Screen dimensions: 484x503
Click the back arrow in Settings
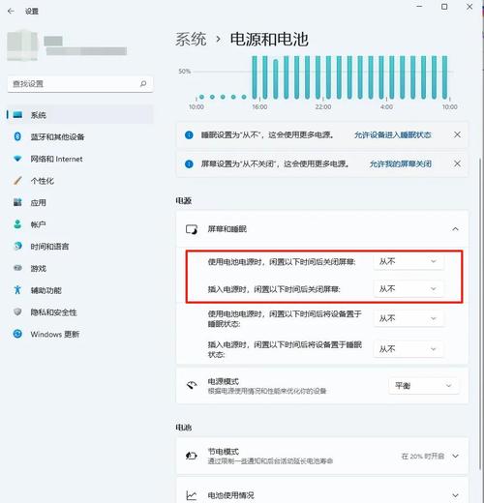tap(11, 12)
